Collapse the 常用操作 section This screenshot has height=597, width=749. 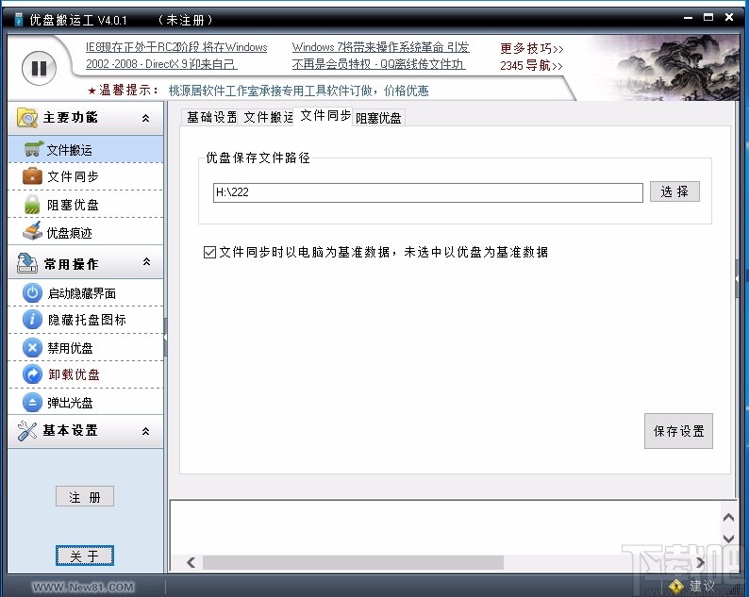click(146, 261)
